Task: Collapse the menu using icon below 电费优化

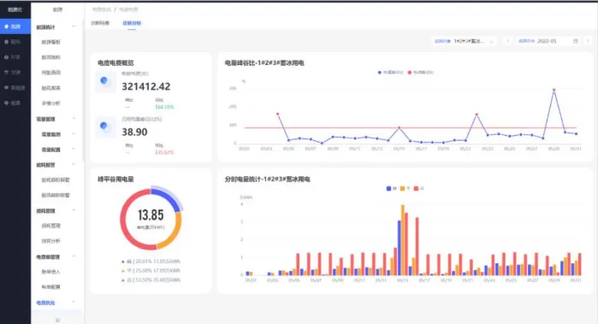Action: [x=57, y=320]
